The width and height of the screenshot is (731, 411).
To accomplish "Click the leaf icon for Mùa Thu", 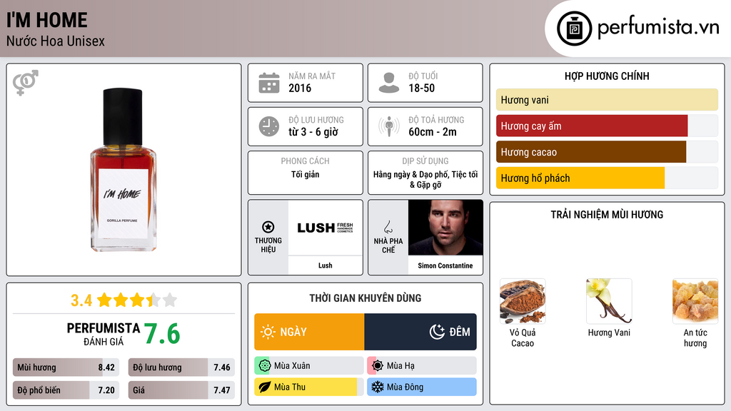I will [264, 387].
